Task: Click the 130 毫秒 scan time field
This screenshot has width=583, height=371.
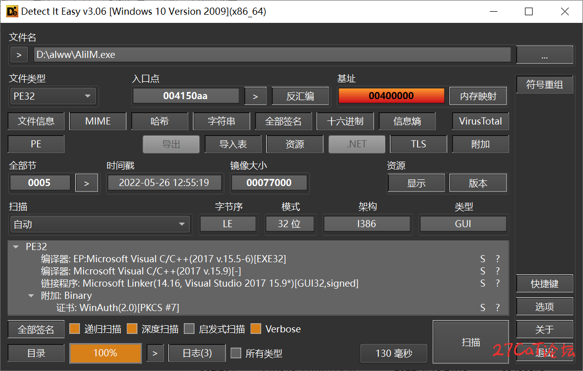Action: 394,353
